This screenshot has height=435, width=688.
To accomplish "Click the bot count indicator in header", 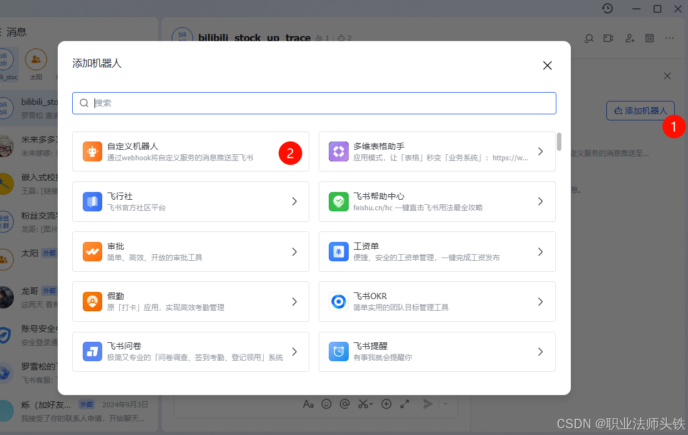I will click(345, 38).
